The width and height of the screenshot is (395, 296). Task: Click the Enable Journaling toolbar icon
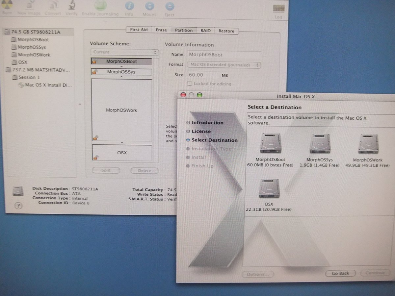[100, 6]
